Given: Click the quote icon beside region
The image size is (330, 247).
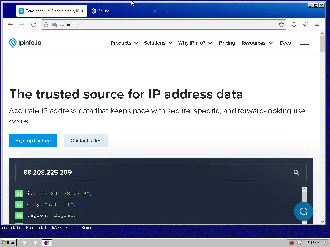Looking at the screenshot, I should click(19, 215).
